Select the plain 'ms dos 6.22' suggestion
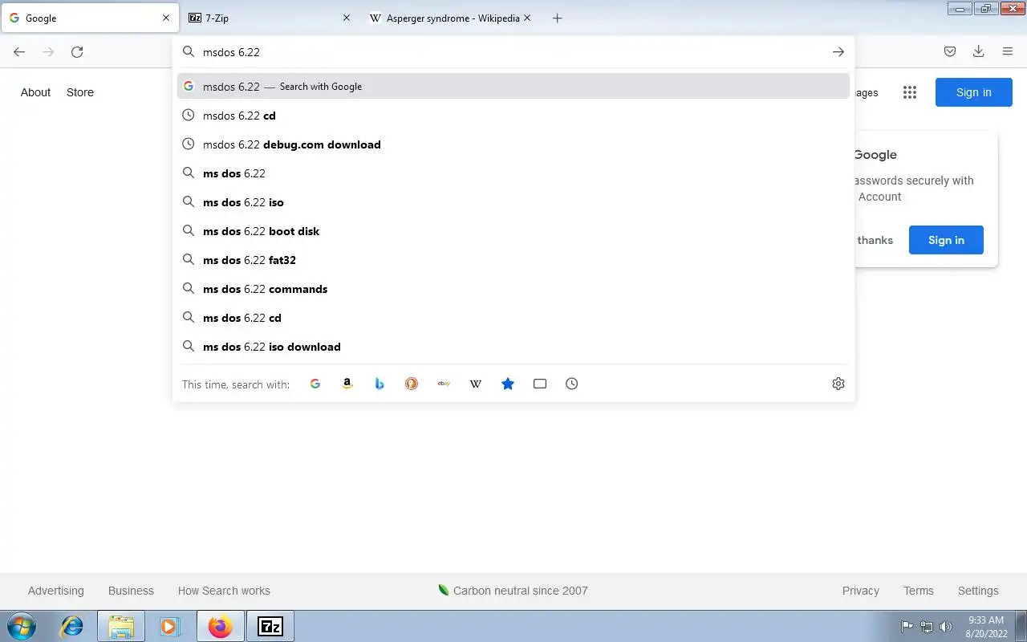 513,173
